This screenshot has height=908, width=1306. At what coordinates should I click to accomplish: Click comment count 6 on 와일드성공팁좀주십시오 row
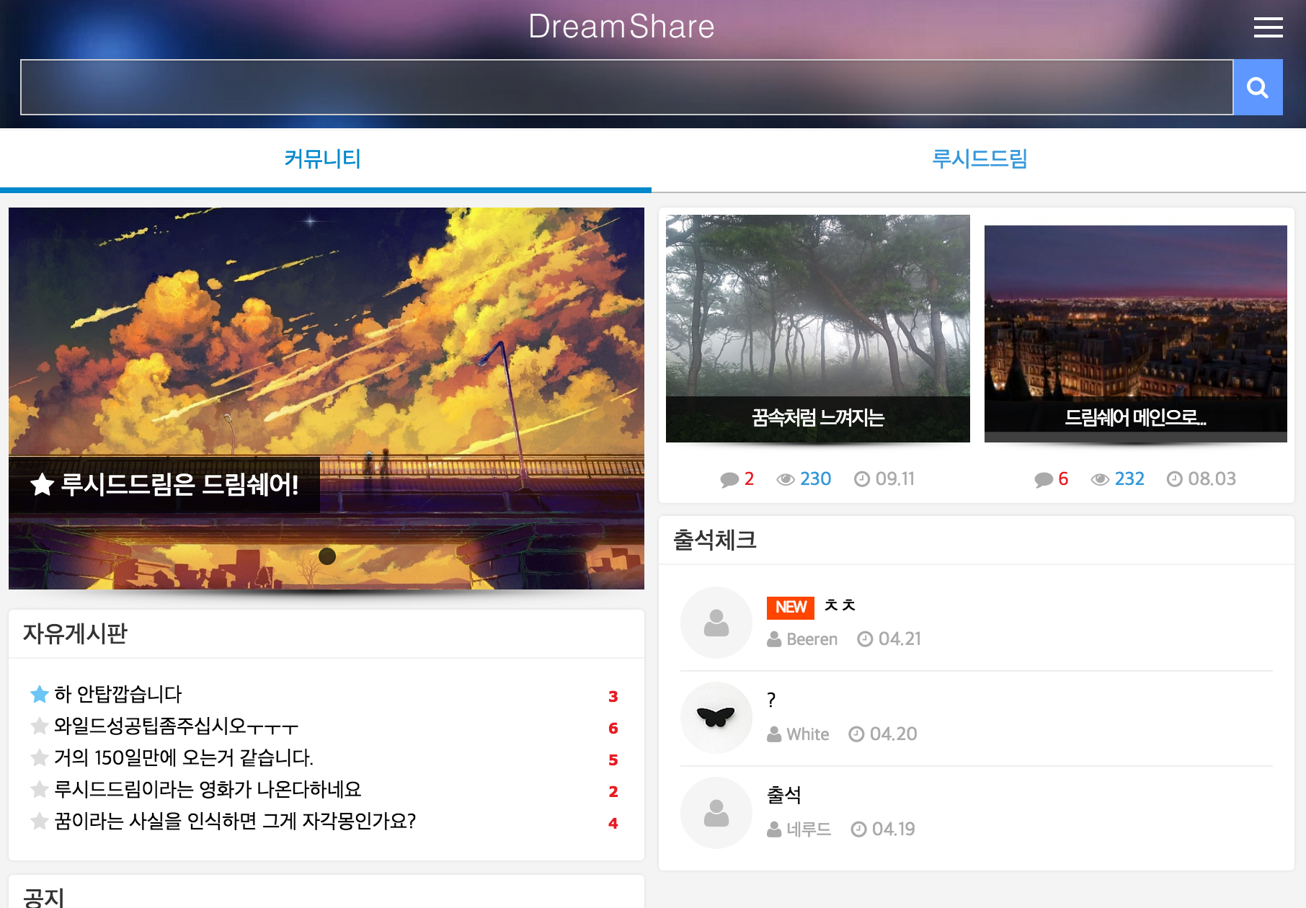[x=613, y=728]
